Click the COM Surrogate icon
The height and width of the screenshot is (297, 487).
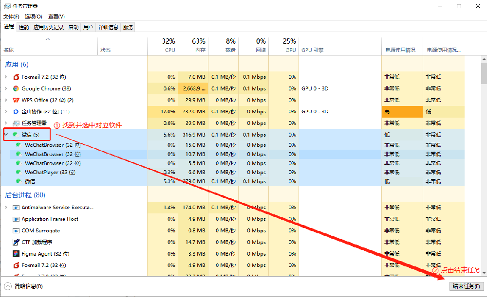click(16, 231)
